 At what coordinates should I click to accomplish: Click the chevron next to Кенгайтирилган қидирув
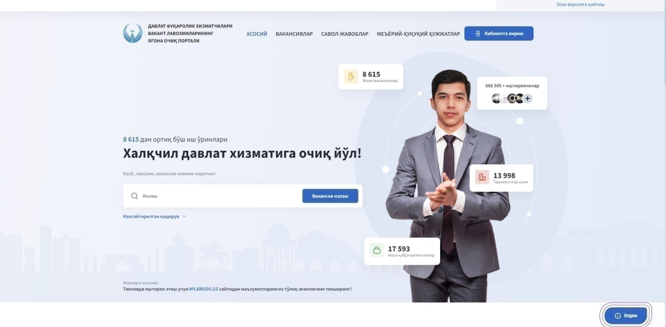click(x=184, y=216)
